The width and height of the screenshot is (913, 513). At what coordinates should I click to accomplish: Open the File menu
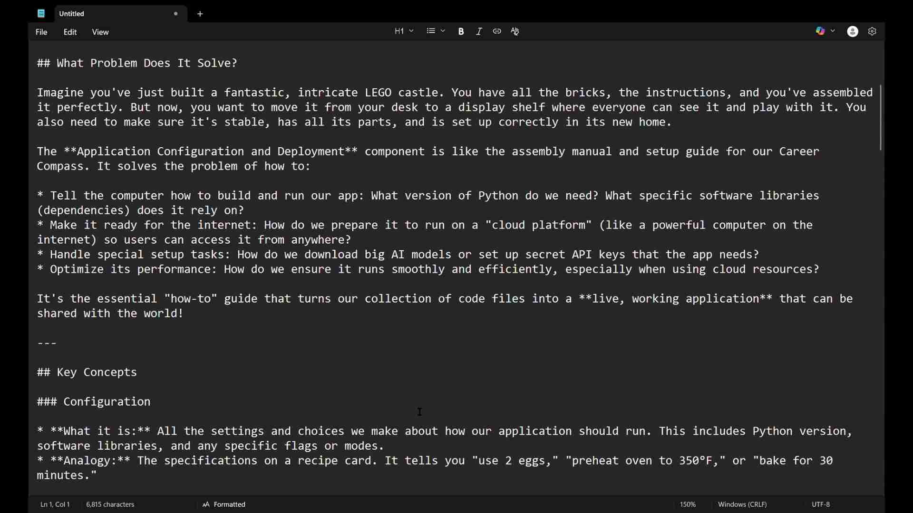tap(41, 32)
